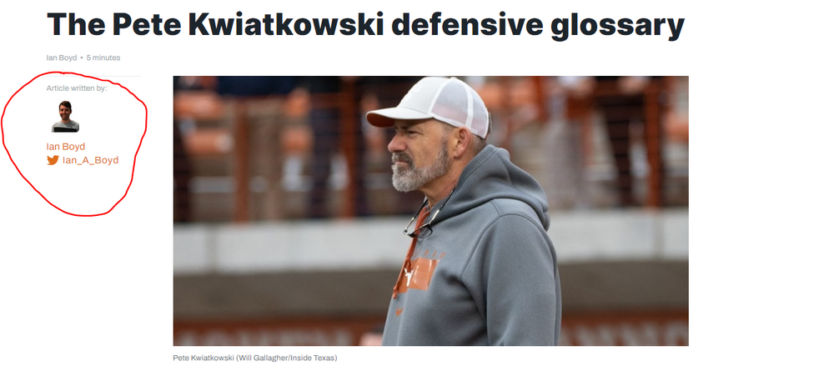This screenshot has height=376, width=834.
Task: Click the 'Article written by:' label
Action: point(77,88)
